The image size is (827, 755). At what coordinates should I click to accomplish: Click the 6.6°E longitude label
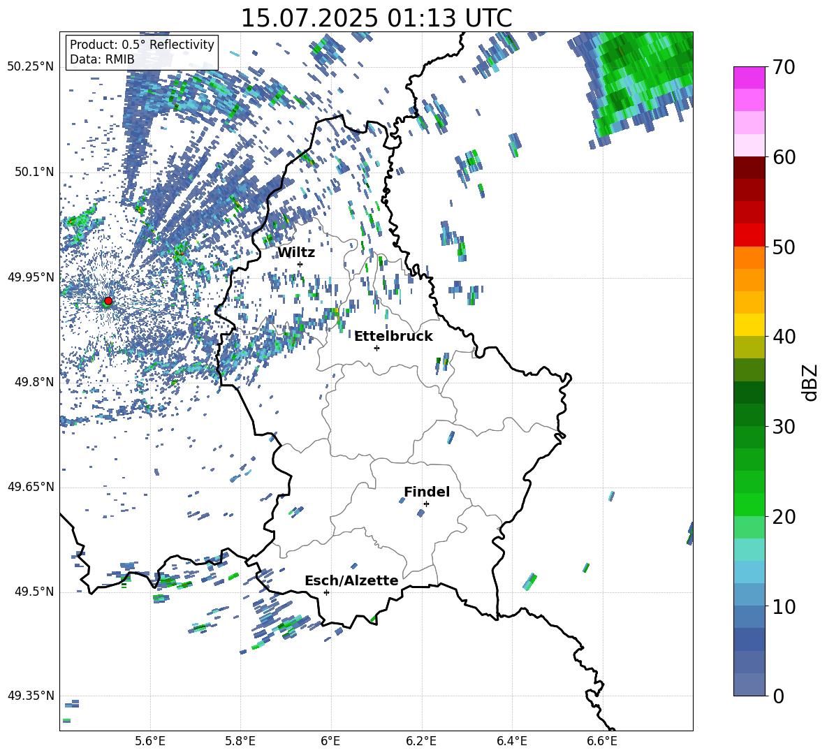coord(602,741)
